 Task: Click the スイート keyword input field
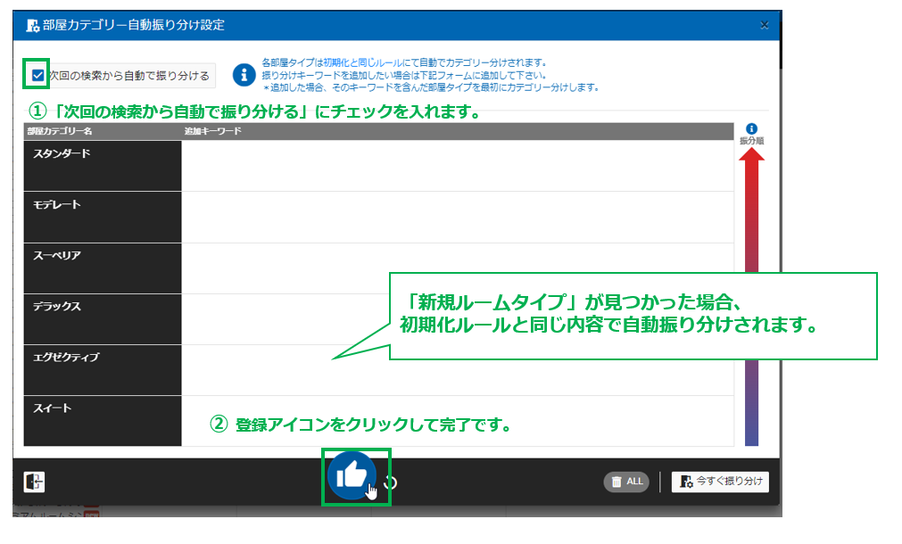tap(457, 421)
